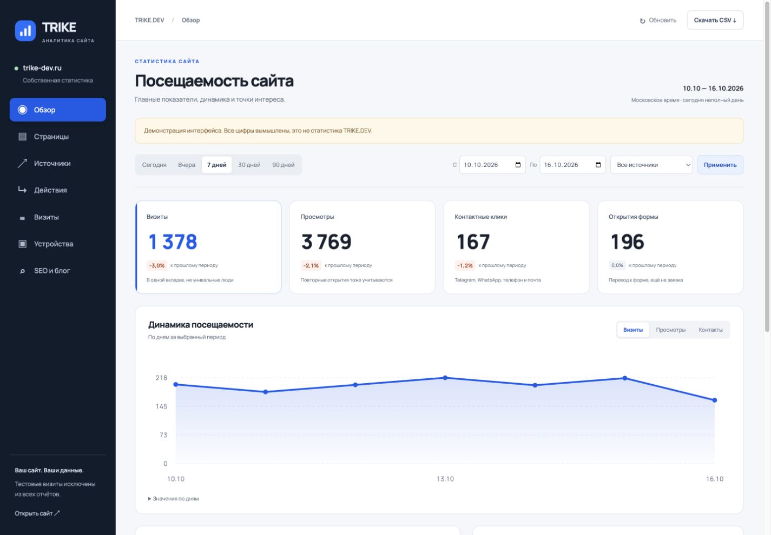Open the calendar picker for end date
Screen dimensions: 771x535
598,165
